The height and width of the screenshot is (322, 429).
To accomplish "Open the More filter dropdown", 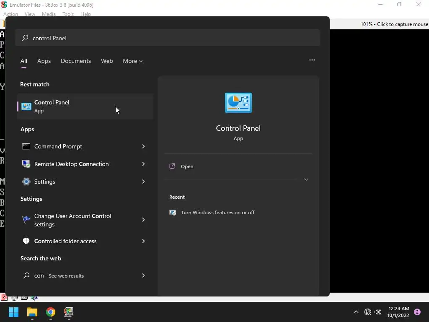I will (133, 61).
